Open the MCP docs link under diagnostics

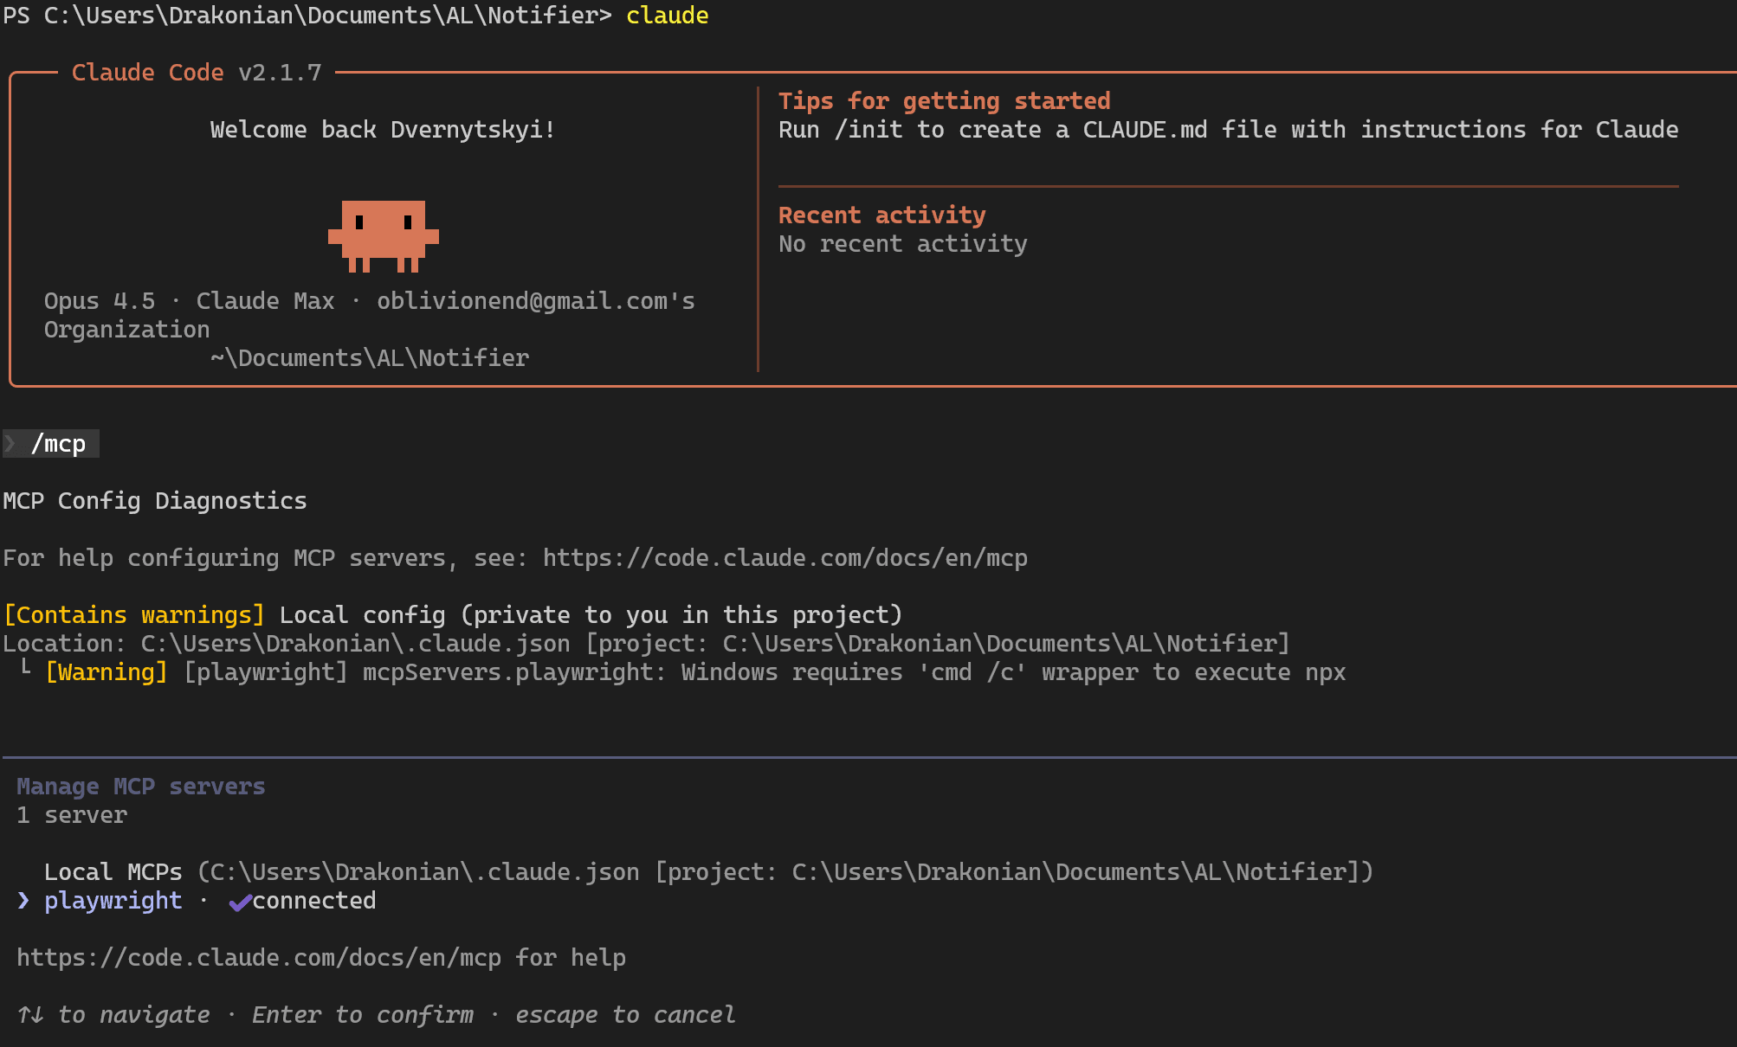785,558
